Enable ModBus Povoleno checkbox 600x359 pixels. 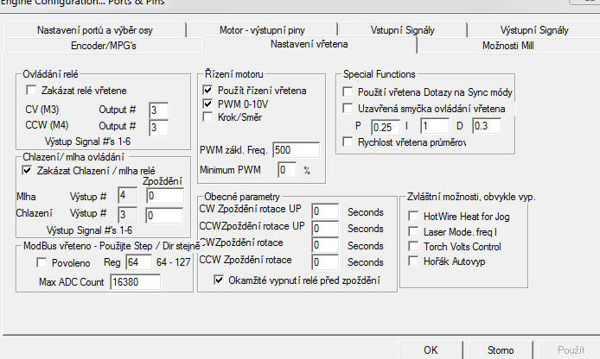coord(32,261)
